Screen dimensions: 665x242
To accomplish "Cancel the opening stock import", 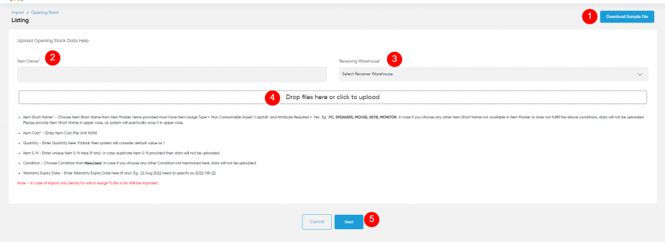I will (317, 222).
